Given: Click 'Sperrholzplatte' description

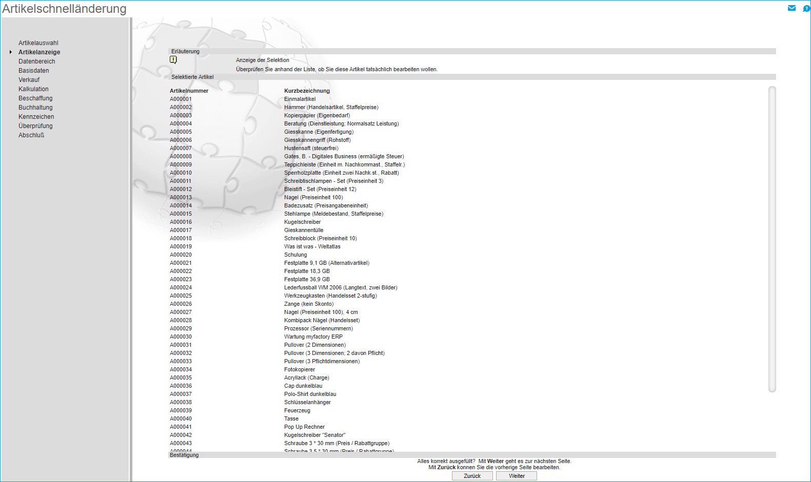Looking at the screenshot, I should [342, 173].
